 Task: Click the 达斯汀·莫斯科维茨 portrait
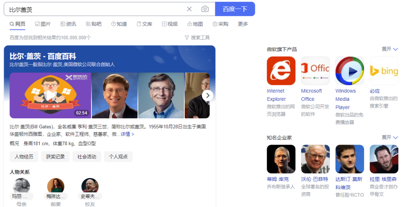(x=350, y=159)
